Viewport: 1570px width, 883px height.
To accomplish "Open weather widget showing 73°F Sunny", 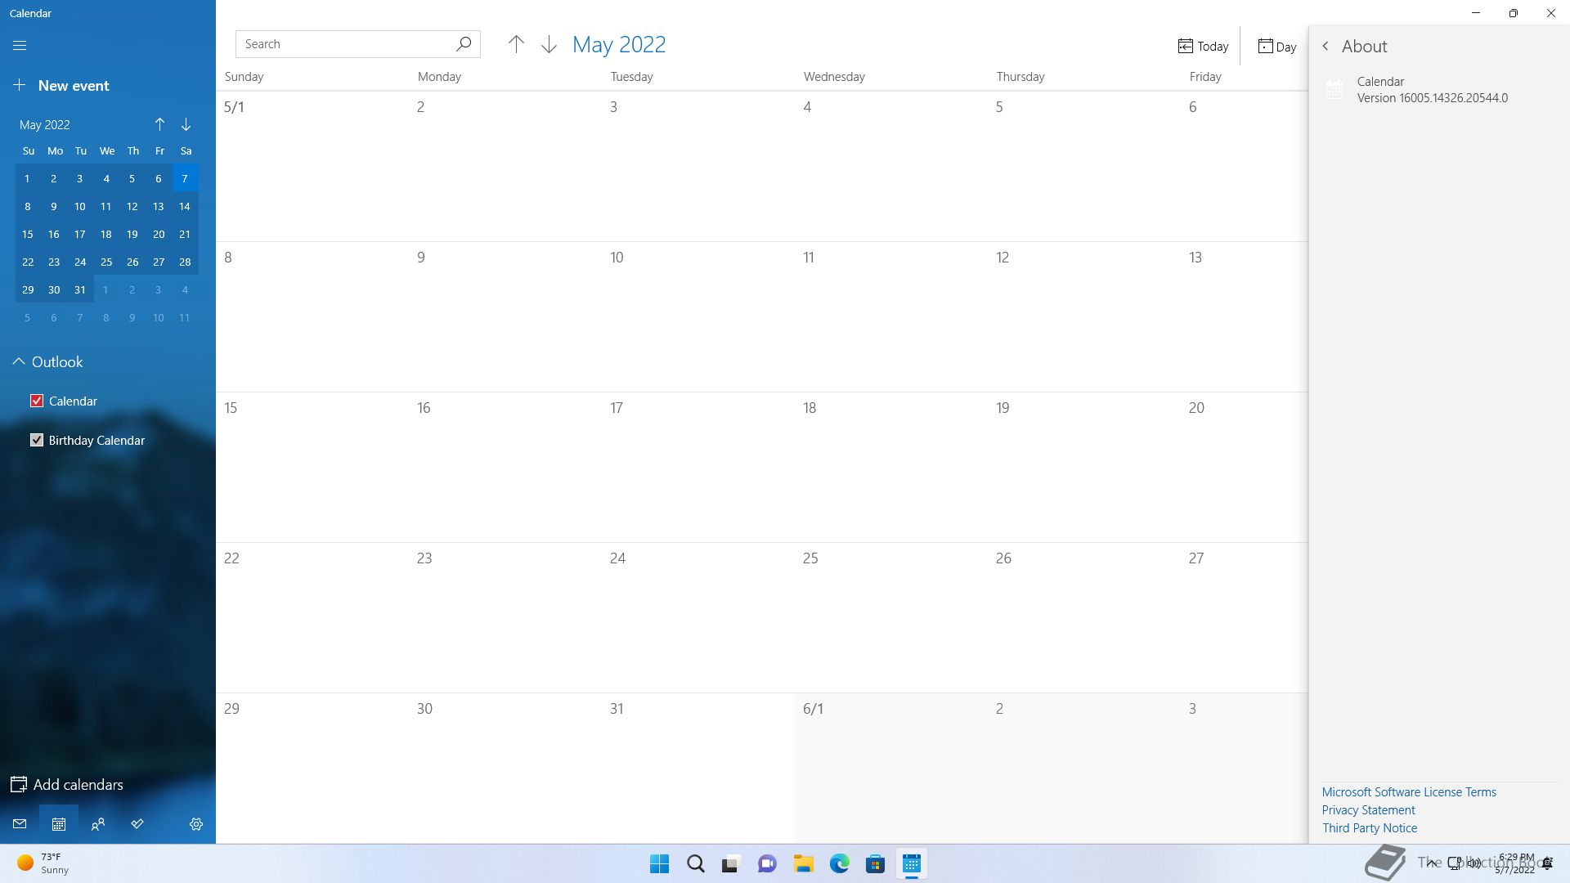I will (x=45, y=863).
